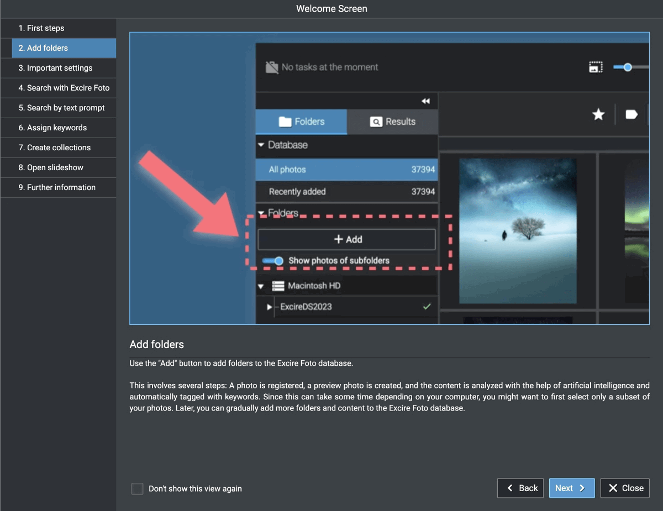The image size is (663, 511).
Task: Click the star rating icon in preview
Action: 598,114
